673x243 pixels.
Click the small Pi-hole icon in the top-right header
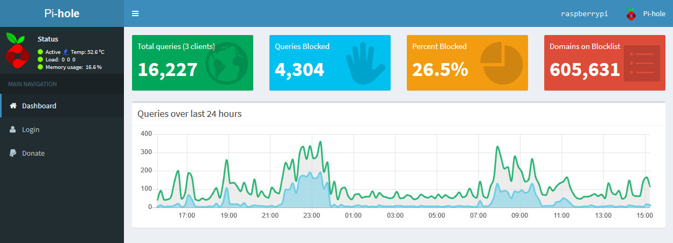631,14
